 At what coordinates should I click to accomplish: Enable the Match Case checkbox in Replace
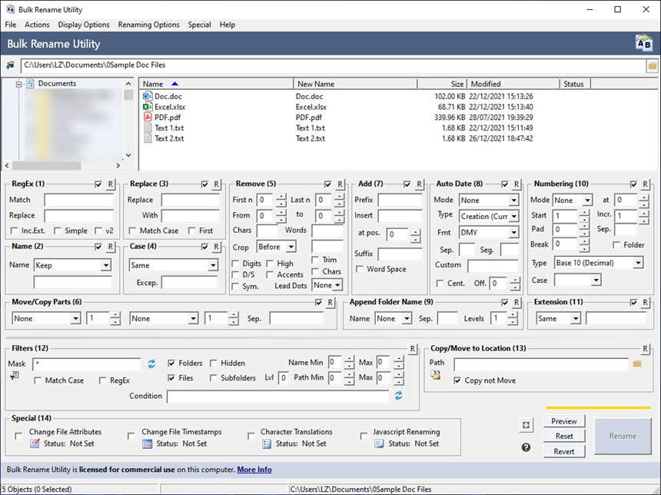coord(132,231)
